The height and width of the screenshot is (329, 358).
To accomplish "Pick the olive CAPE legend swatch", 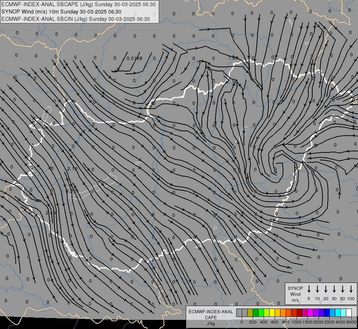I will [x=250, y=313].
